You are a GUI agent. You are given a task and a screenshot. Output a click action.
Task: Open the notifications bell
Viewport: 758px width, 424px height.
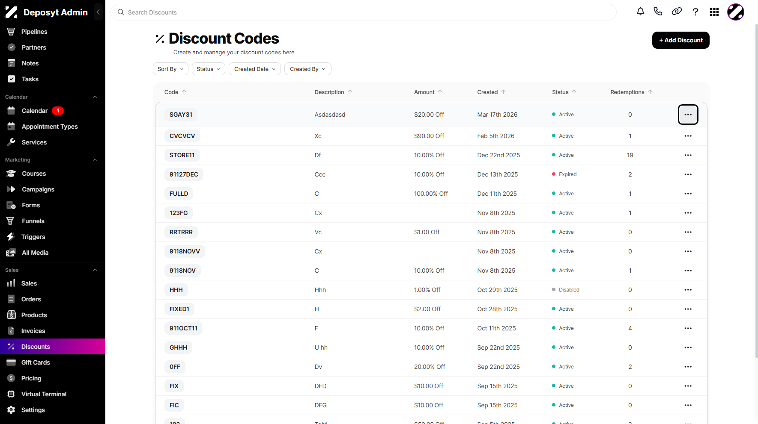tap(640, 12)
